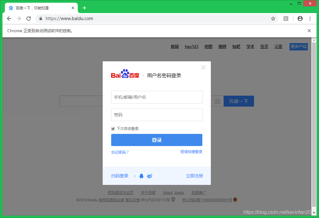The image size is (319, 218).
Task: Click the padlock site info icon
Action: pos(41,19)
